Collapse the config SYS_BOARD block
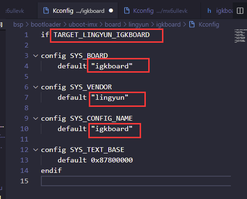Screen dimensions: 247x199 point(36,56)
